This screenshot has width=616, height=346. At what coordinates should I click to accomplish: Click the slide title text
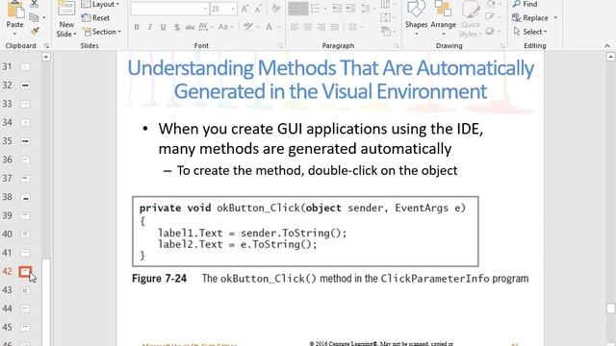[x=331, y=79]
